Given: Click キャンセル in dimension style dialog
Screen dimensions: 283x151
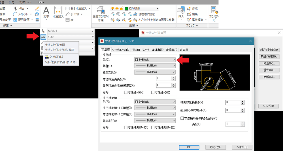Looking at the screenshot, I should point(215,147).
